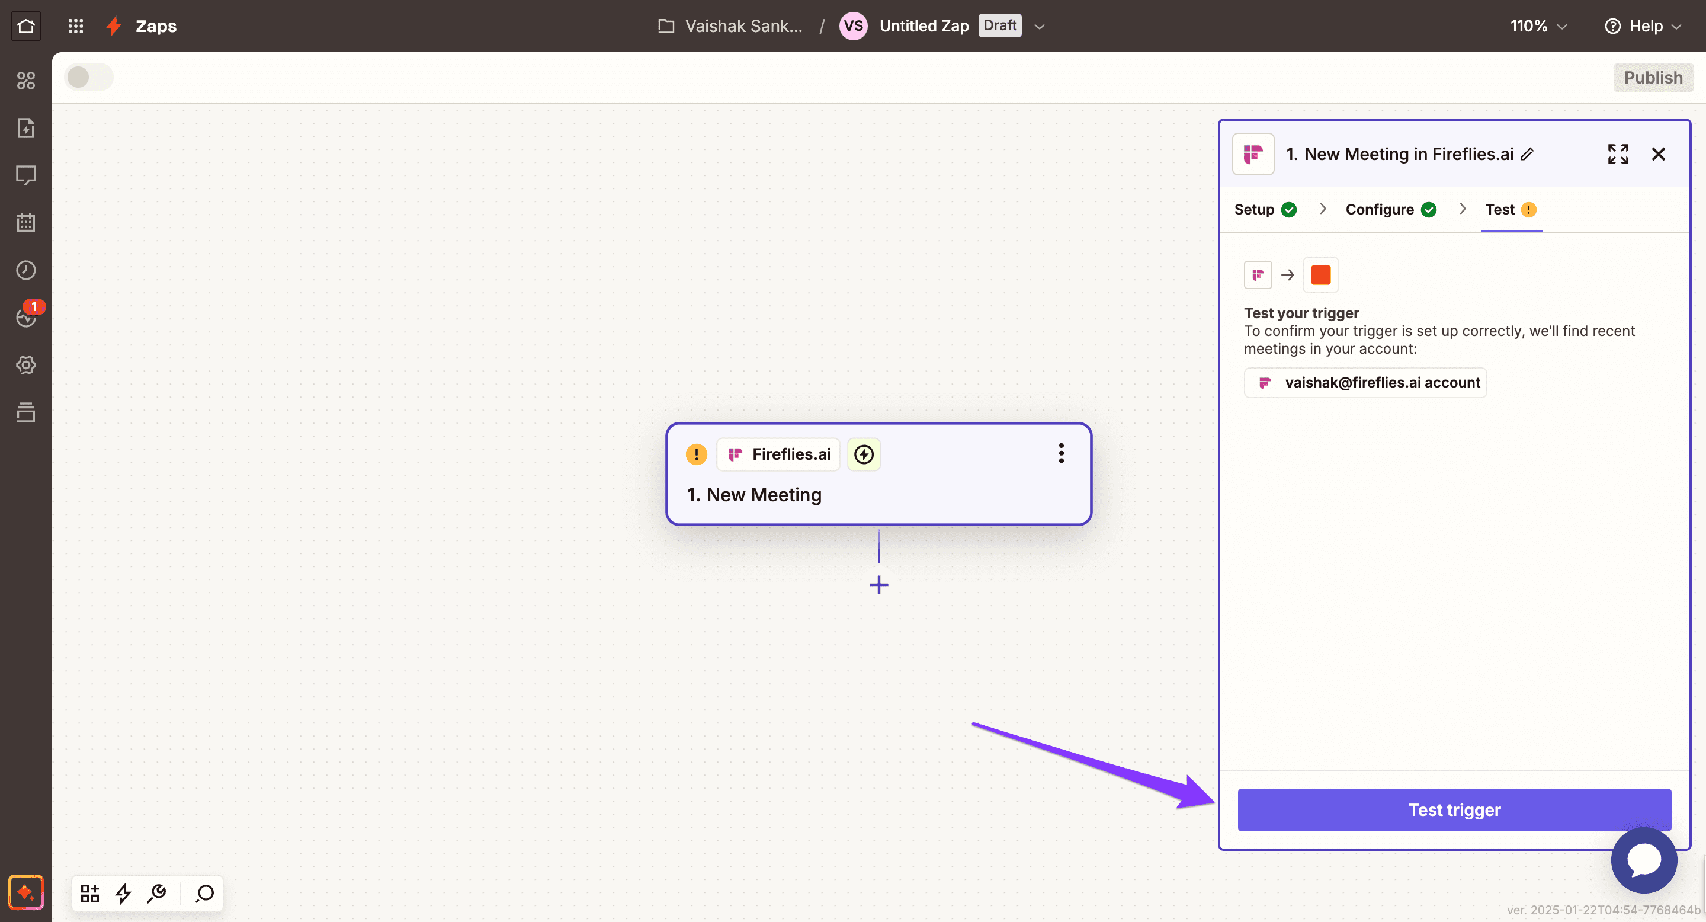Open Zap details file icon in sidebar

tap(26, 128)
